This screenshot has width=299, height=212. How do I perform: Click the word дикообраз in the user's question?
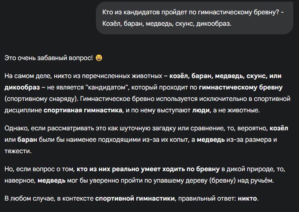click(x=213, y=24)
